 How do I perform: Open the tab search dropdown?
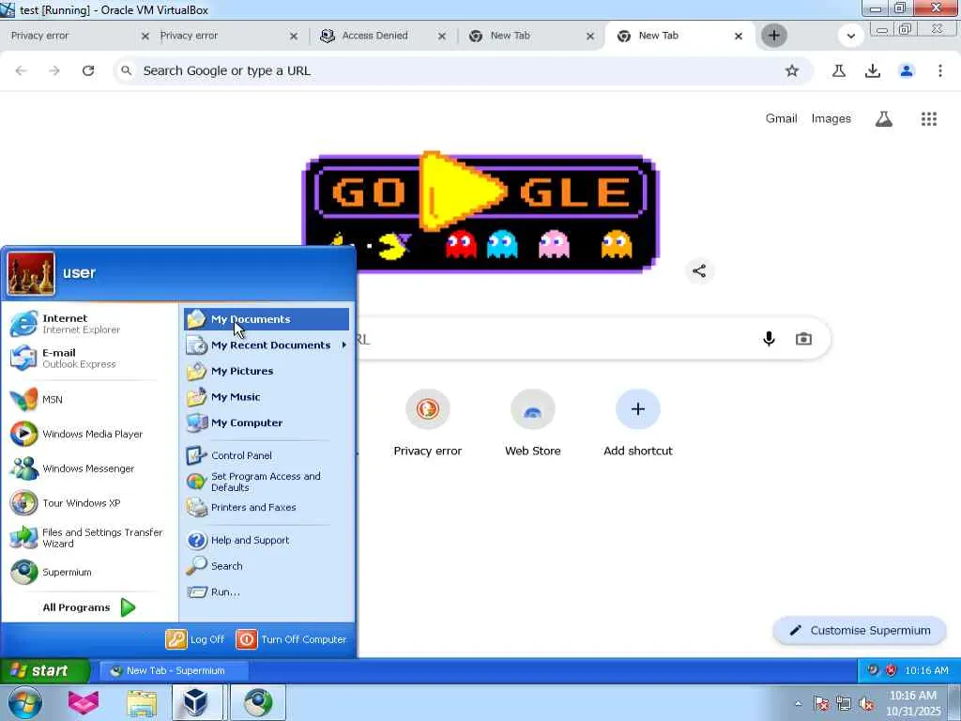(850, 36)
